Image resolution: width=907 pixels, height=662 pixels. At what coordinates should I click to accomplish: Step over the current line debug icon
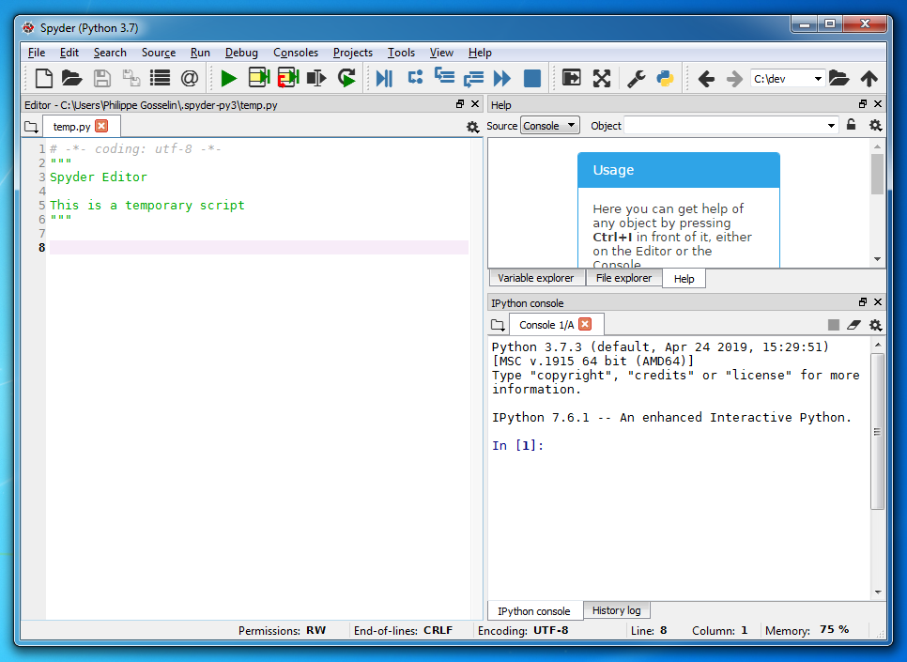point(415,77)
